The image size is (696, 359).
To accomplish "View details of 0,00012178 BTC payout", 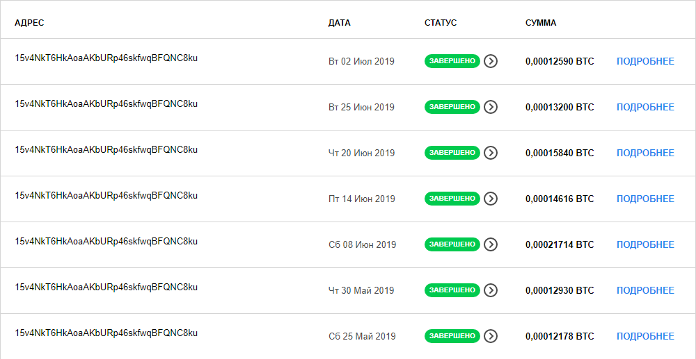I will point(645,336).
